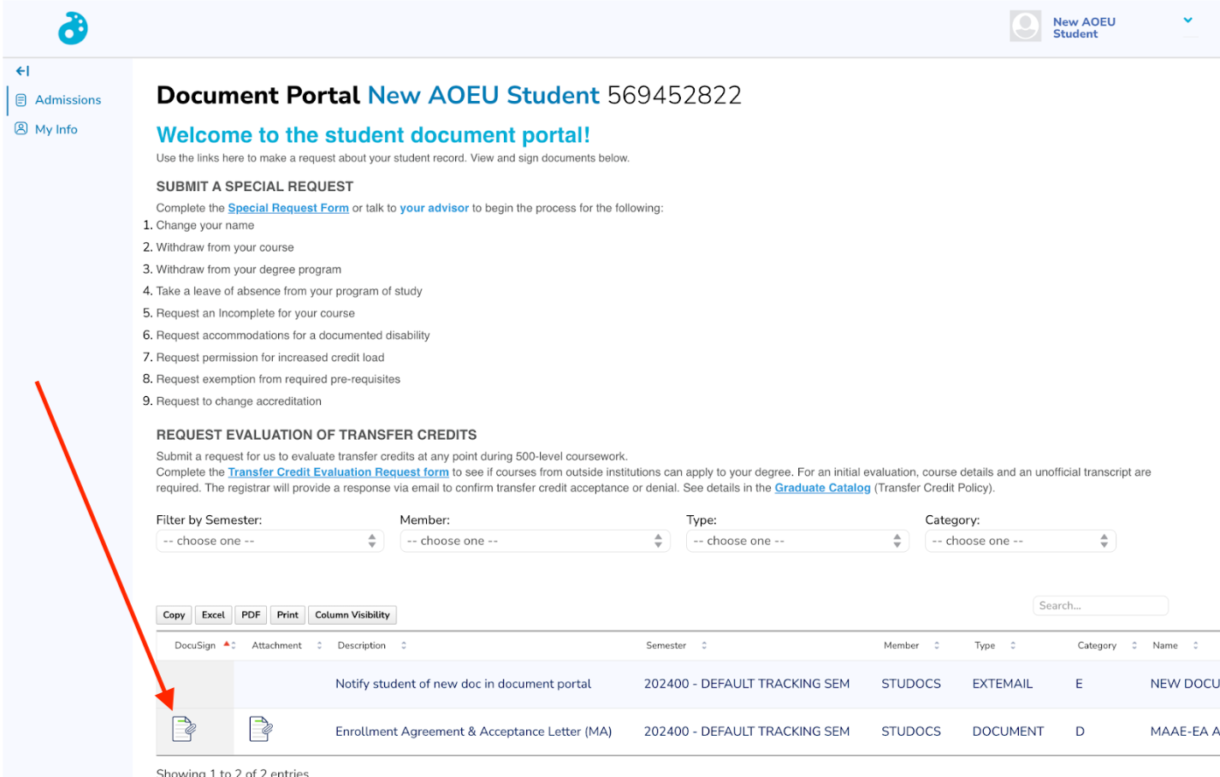Click 'Notify student of new doc in document portal'

click(x=463, y=684)
